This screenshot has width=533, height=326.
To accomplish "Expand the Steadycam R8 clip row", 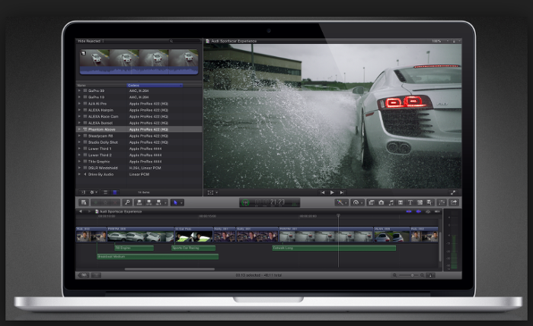I will point(79,136).
